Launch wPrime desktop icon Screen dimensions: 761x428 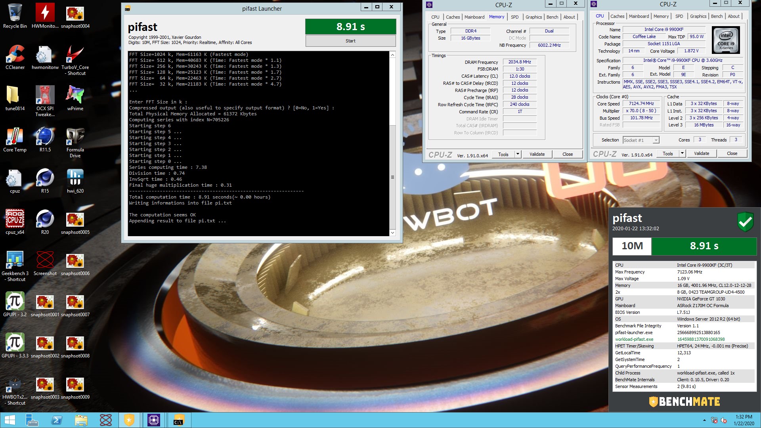pos(75,98)
